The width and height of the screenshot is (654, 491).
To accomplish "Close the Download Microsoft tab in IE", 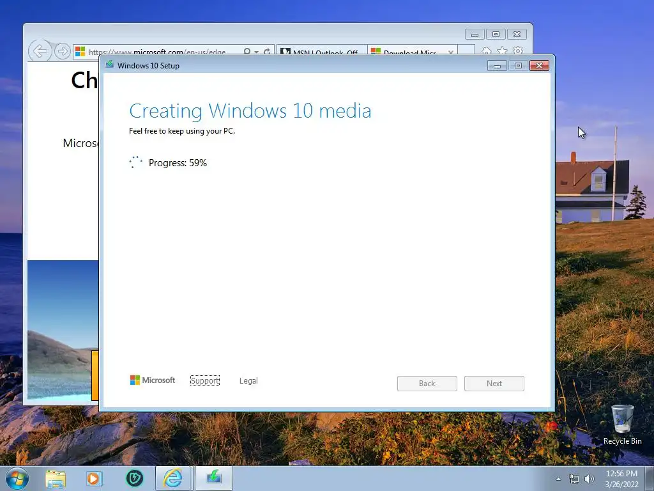I will point(451,52).
